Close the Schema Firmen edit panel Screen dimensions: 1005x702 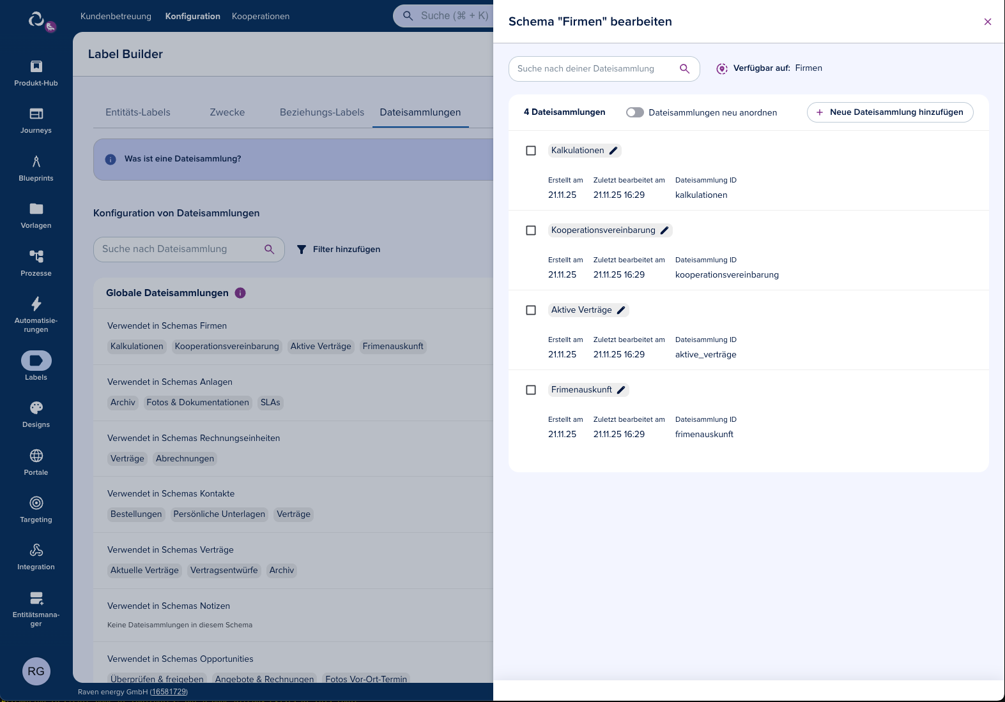point(988,22)
